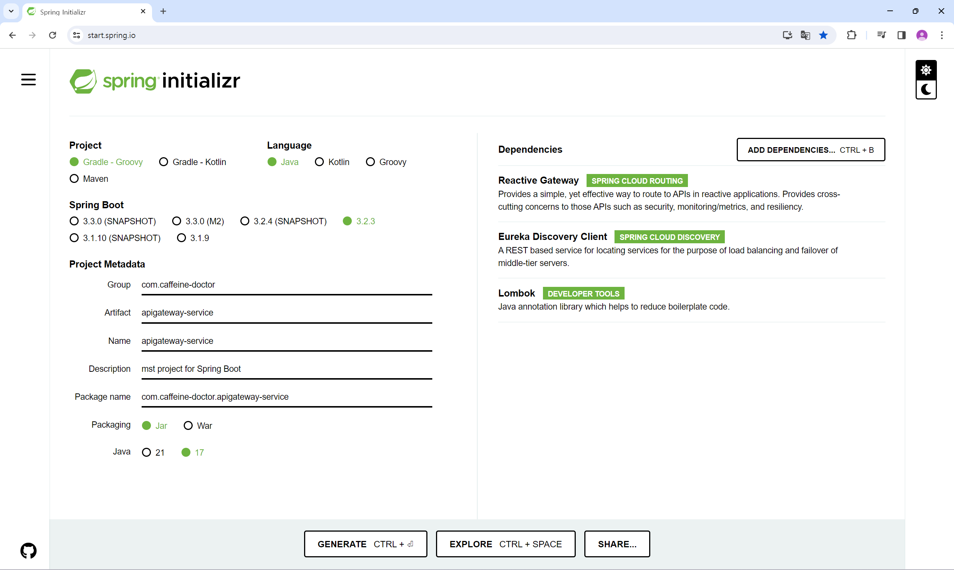Click the Description input field
This screenshot has height=570, width=954.
(287, 369)
